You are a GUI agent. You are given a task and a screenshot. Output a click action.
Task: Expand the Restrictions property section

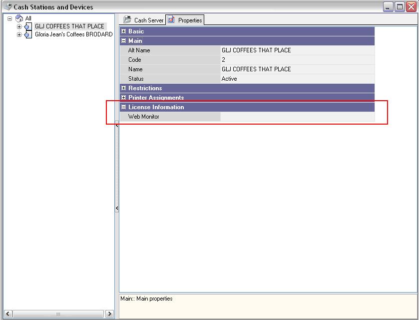click(123, 88)
